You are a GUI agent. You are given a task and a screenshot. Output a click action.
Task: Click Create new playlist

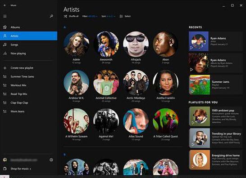tap(29, 68)
